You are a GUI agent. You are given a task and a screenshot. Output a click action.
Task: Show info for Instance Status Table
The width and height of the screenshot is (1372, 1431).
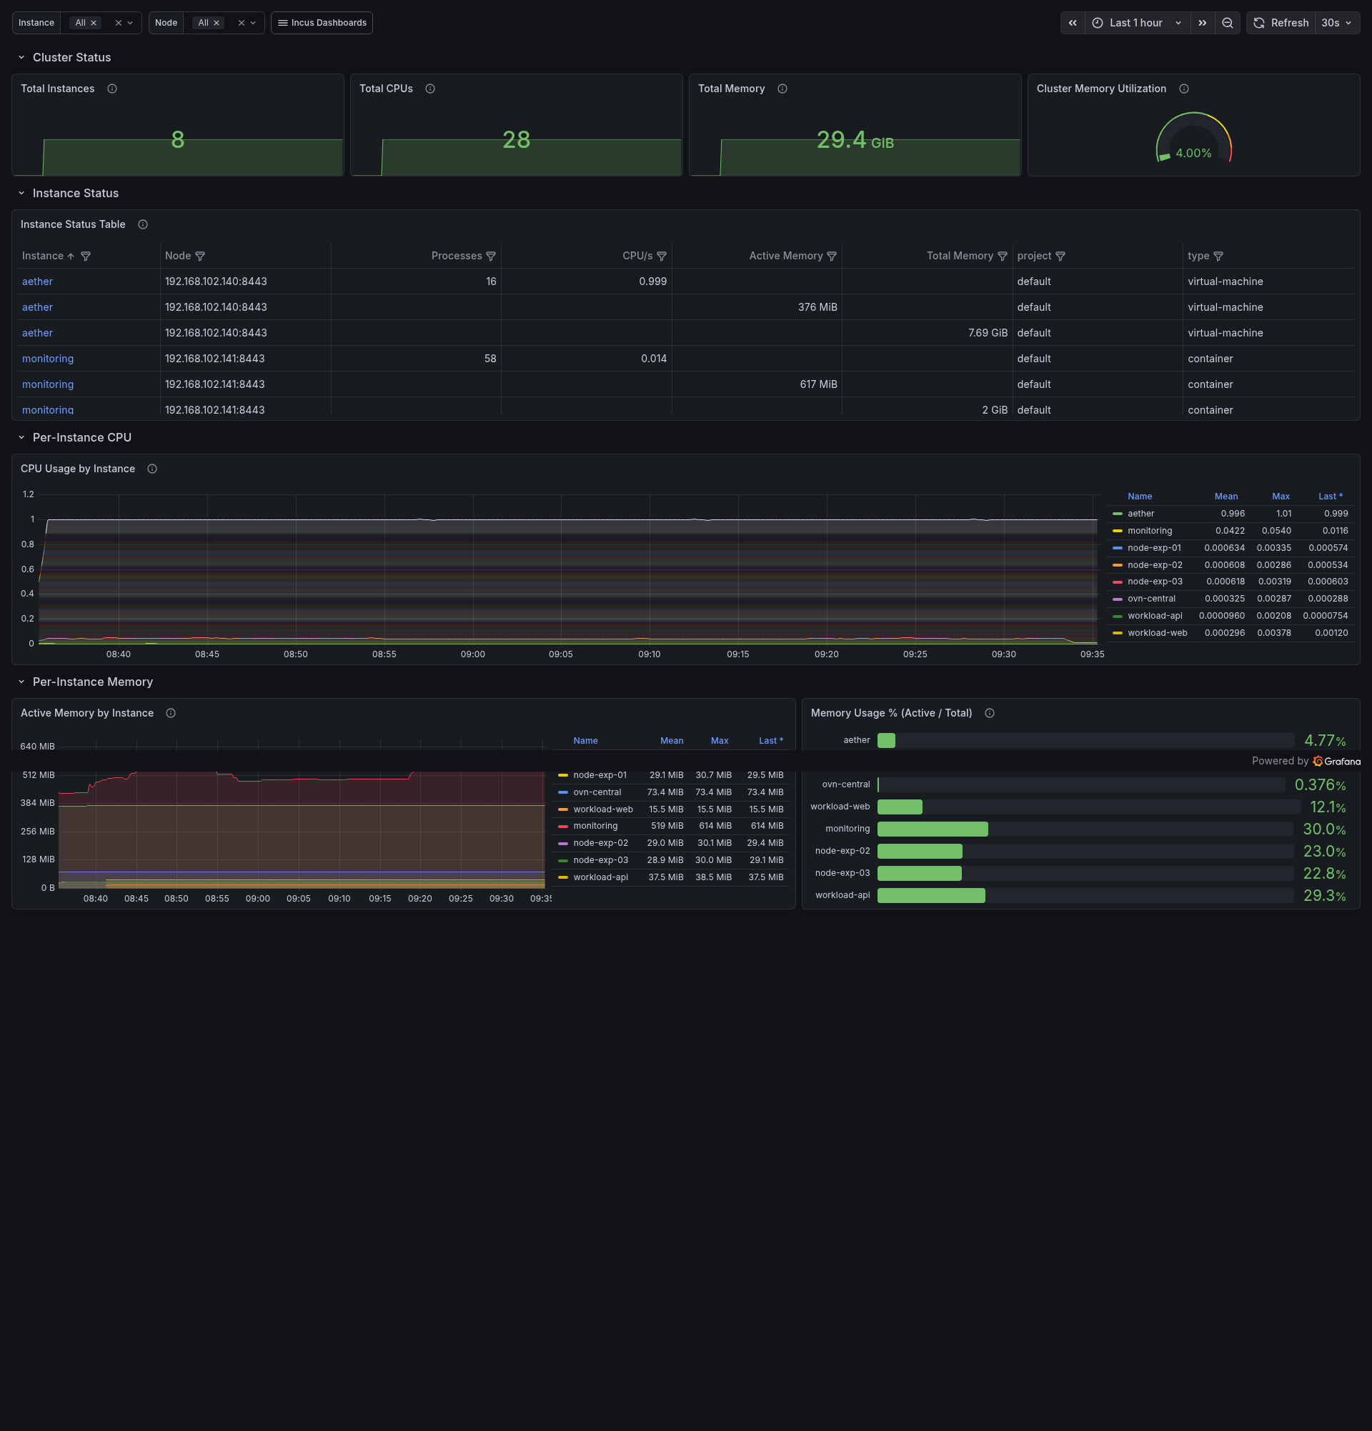[143, 225]
